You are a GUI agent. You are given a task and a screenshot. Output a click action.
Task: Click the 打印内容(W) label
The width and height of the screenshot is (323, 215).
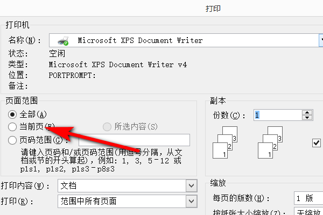click(x=25, y=186)
